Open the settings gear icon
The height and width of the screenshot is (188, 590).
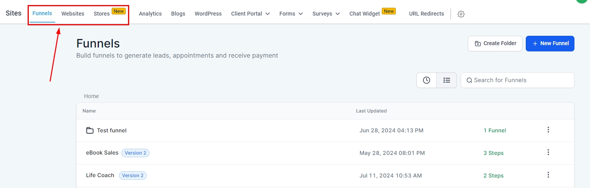[x=461, y=14]
